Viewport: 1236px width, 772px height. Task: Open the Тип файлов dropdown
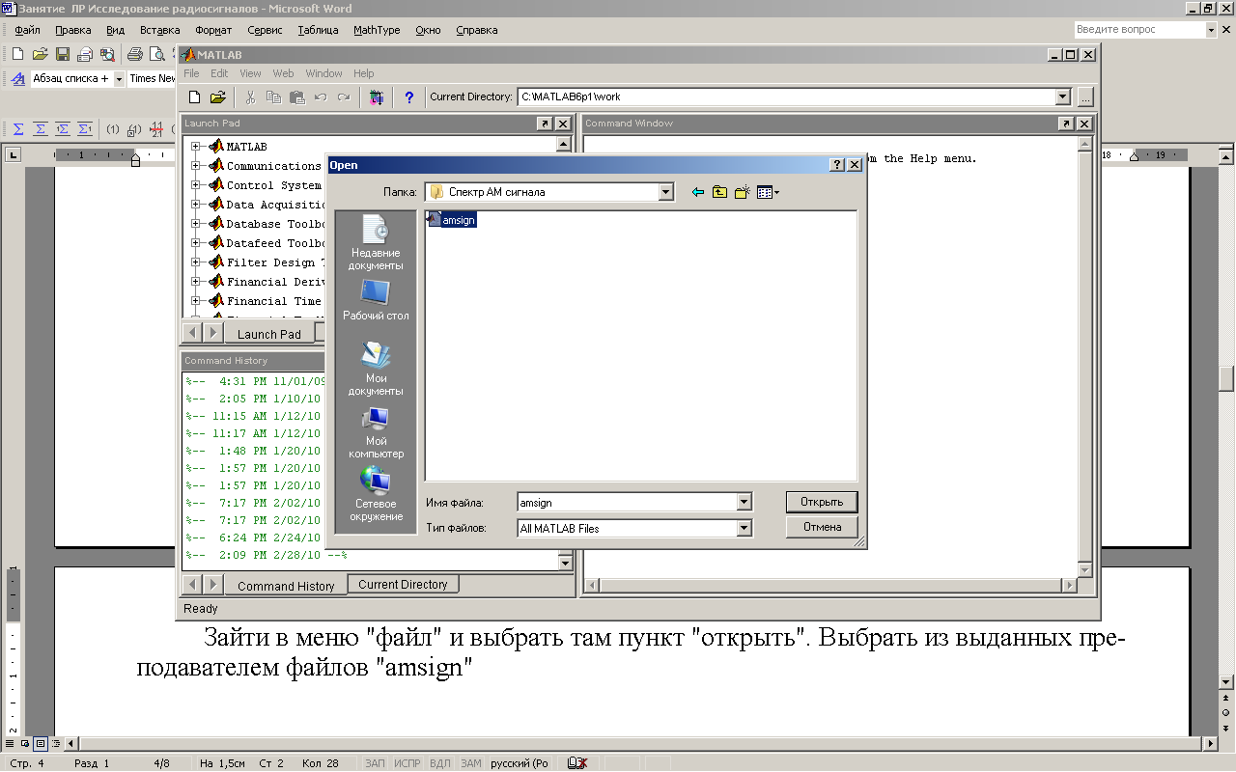point(744,528)
